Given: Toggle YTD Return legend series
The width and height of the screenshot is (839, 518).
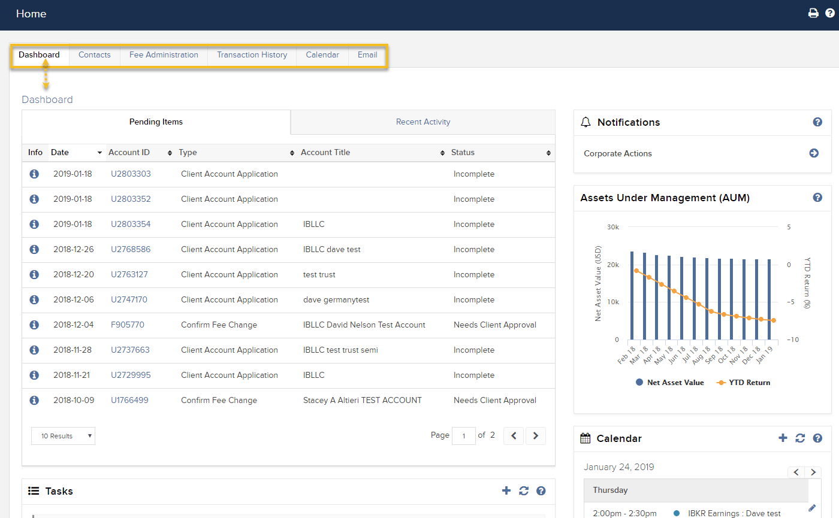Looking at the screenshot, I should pos(743,383).
